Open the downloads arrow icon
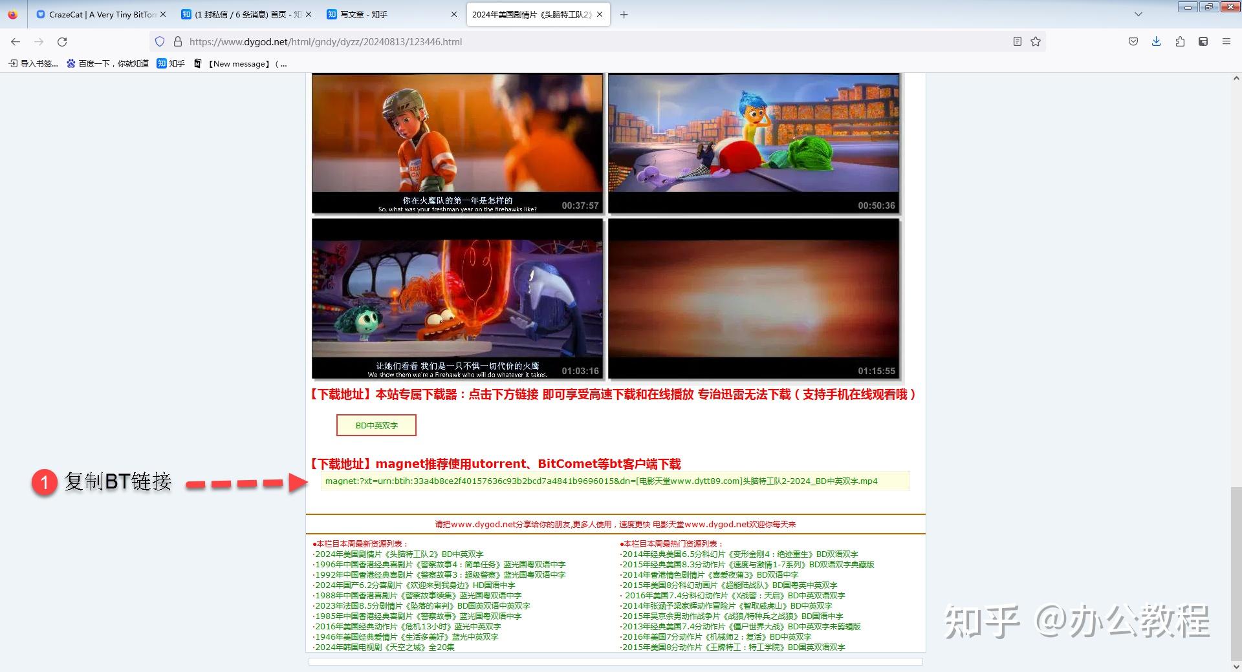 point(1156,41)
